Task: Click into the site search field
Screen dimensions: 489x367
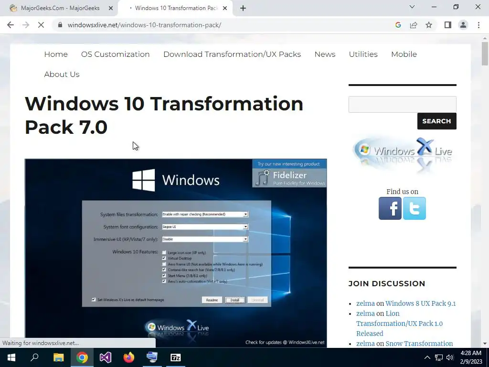Action: [402, 104]
